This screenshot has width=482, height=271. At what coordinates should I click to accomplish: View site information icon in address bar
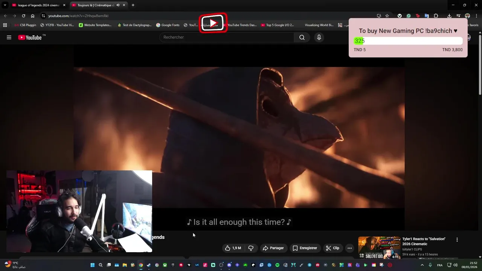pyautogui.click(x=43, y=16)
